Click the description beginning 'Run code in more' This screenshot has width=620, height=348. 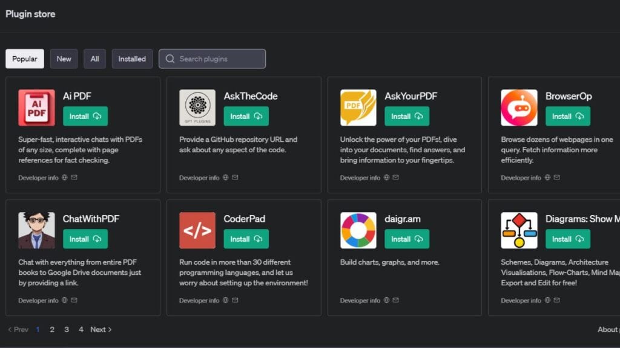tap(243, 272)
